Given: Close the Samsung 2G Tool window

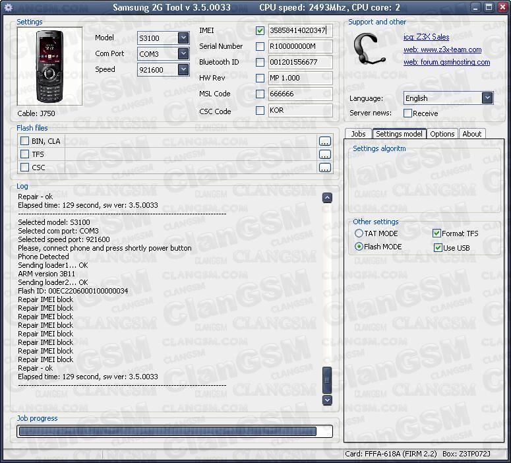Looking at the screenshot, I should click(x=502, y=7).
